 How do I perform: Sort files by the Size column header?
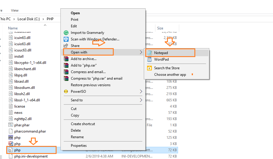point(160,28)
